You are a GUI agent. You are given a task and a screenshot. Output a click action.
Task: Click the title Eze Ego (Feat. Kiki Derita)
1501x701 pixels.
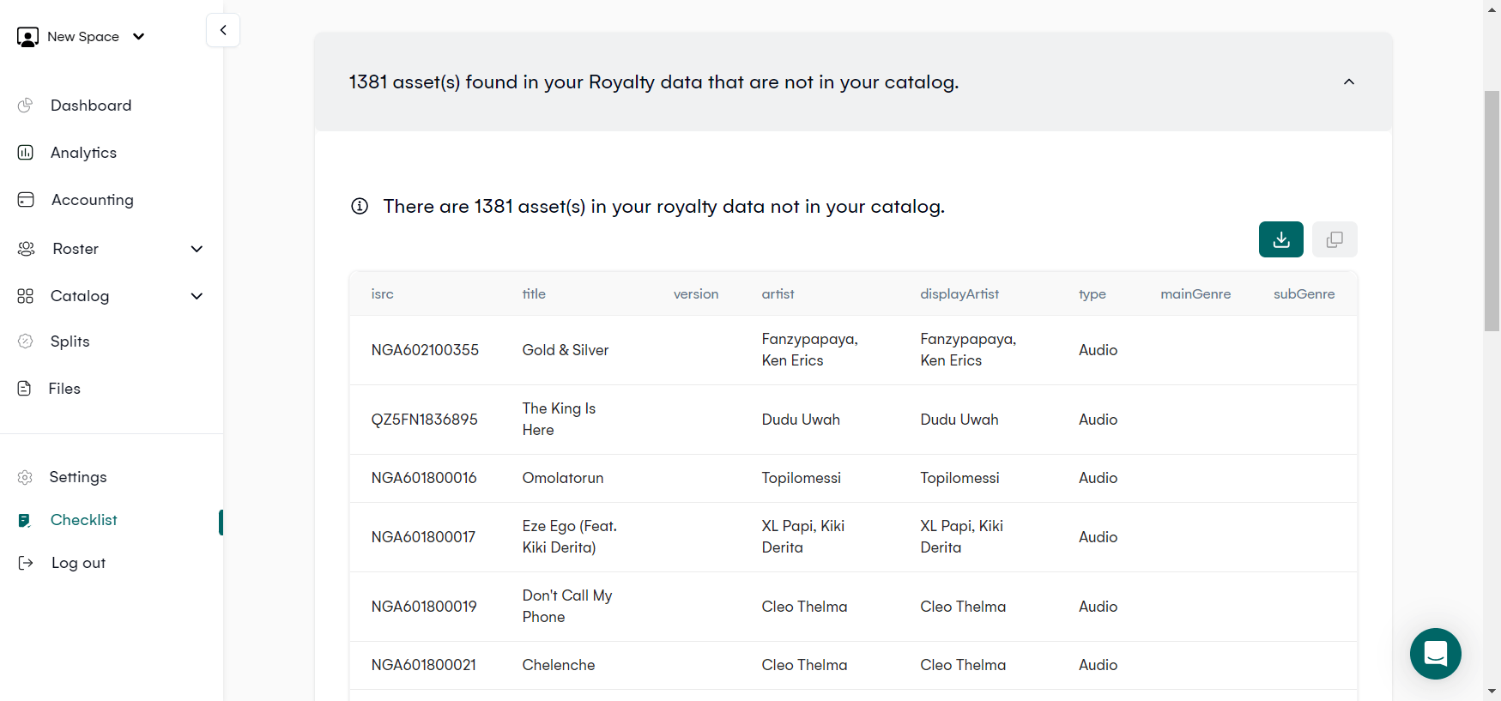(x=570, y=537)
